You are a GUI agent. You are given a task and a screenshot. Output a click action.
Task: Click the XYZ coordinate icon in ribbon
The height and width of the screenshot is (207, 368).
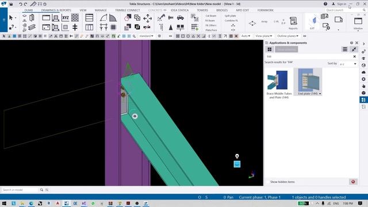coord(66,18)
